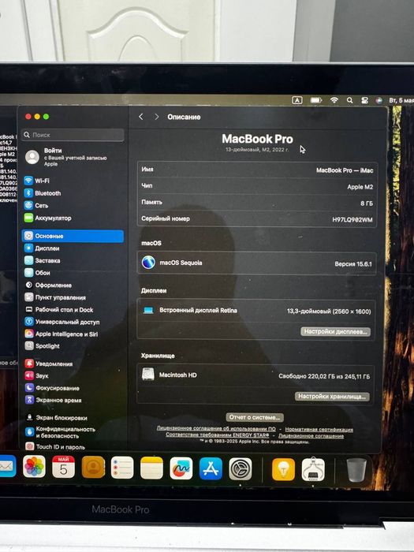Viewport: 414px width, 552px height.
Task: Click Отчет о системе button
Action: [x=255, y=417]
